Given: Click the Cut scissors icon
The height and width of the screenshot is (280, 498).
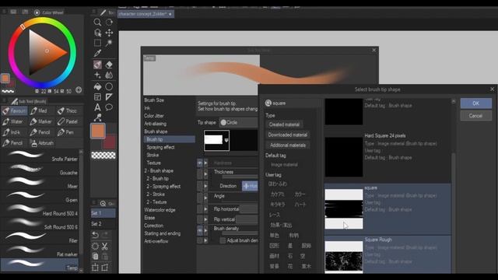Looking at the screenshot, I should [105, 246].
